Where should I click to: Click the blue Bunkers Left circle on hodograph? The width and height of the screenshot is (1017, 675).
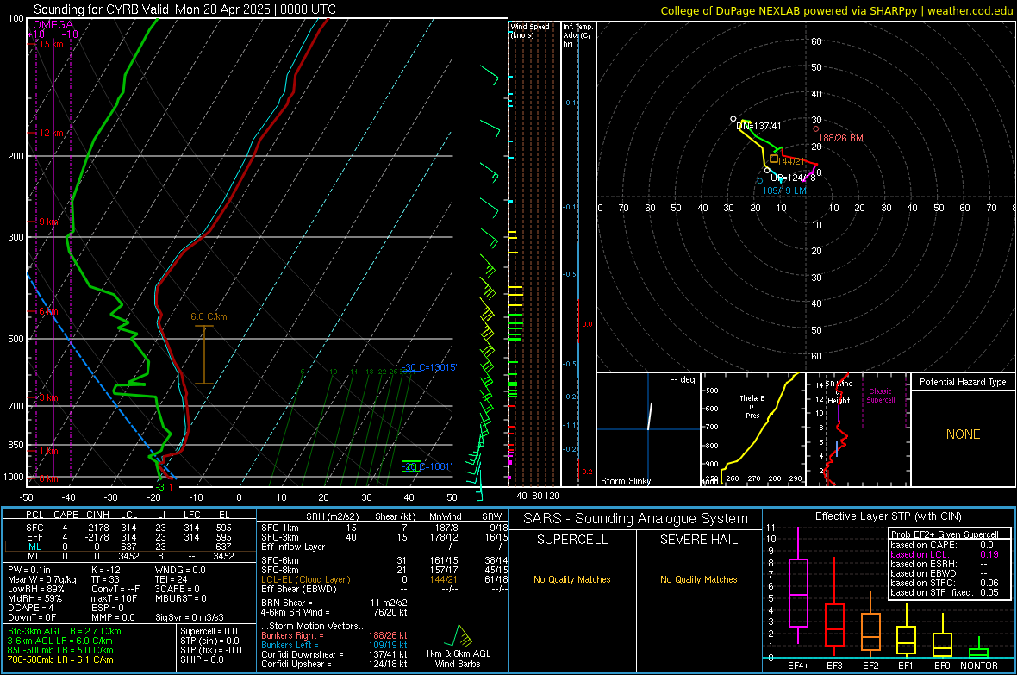[x=759, y=180]
